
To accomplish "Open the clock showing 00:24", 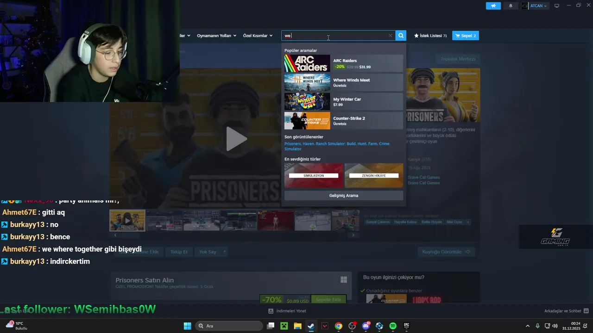I will click(571, 326).
